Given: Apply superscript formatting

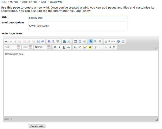Looking at the screenshot, I should coord(80,47).
